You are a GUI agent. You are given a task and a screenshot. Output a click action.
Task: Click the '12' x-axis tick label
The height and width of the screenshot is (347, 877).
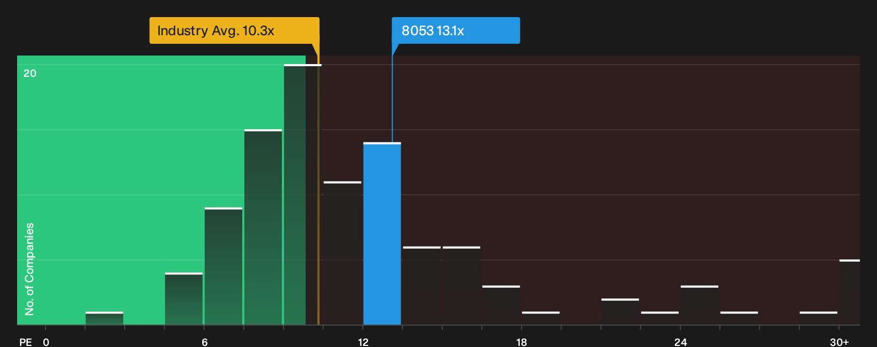[x=363, y=342]
